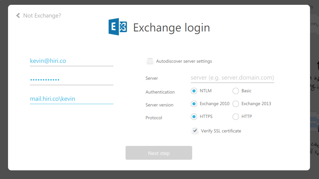This screenshot has width=319, height=179.
Task: Click the Exchange login heading text
Action: pos(172,27)
